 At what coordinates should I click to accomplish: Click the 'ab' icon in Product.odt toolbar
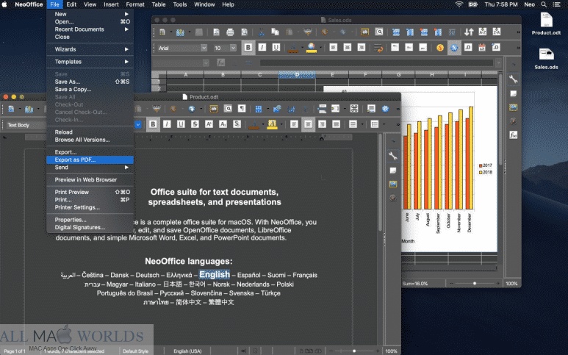point(214,109)
